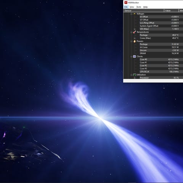Expand the Cores (Max) entry

pos(135,38)
